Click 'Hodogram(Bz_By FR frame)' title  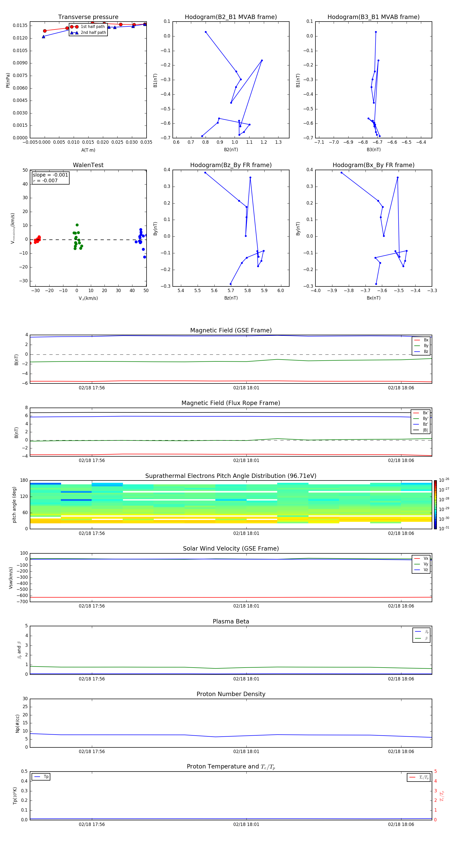231,165
